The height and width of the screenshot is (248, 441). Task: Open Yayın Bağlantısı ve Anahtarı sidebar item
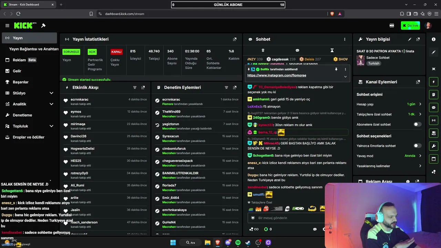34,49
